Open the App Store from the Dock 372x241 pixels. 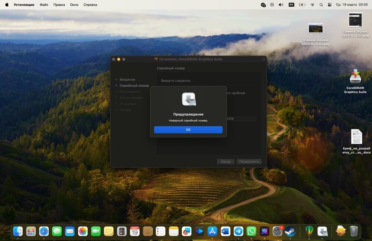(x=212, y=231)
